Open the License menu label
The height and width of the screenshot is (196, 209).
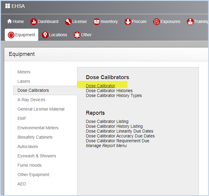(80, 21)
